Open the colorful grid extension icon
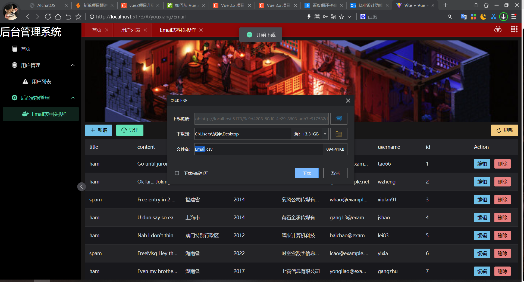524x282 pixels. [473, 17]
